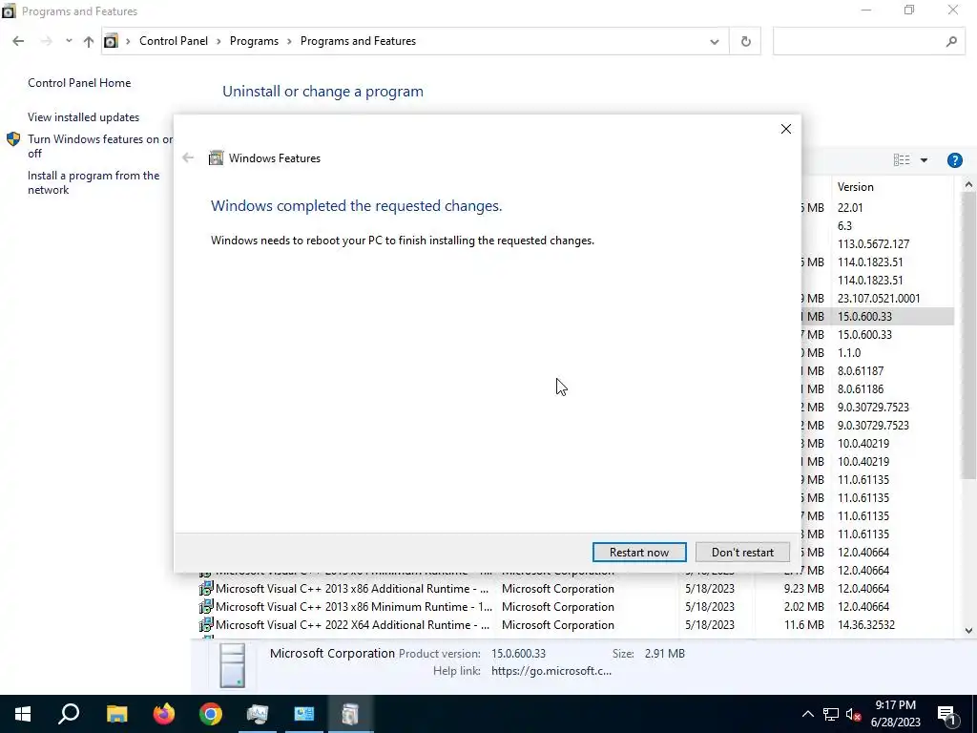Click the shield icon beside Turn Windows features
The height and width of the screenshot is (733, 977).
13,139
